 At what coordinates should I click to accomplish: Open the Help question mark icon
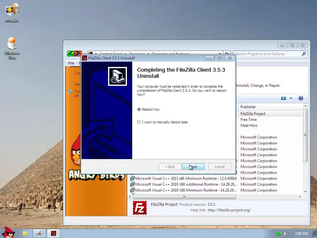pyautogui.click(x=301, y=98)
